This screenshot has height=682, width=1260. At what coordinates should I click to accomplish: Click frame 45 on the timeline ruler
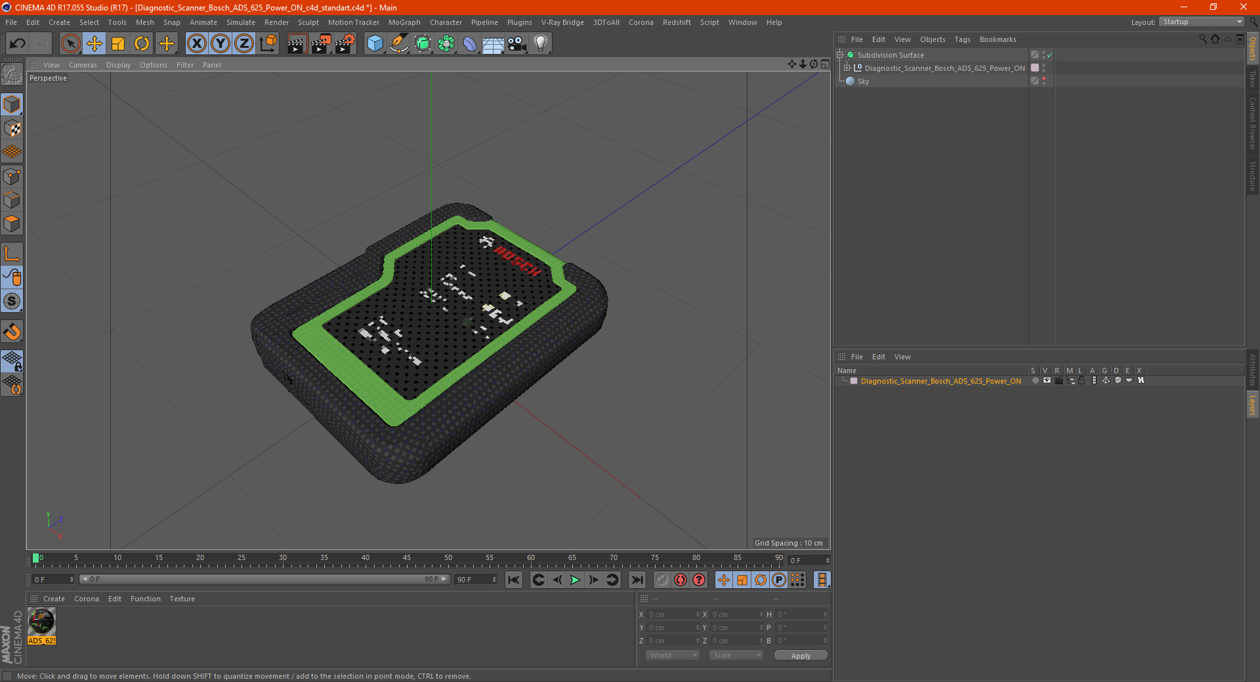tap(407, 559)
